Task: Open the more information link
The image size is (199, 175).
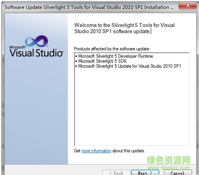Action: pos(96,151)
